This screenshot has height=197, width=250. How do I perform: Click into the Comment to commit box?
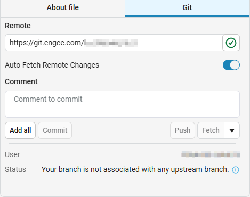[122, 104]
